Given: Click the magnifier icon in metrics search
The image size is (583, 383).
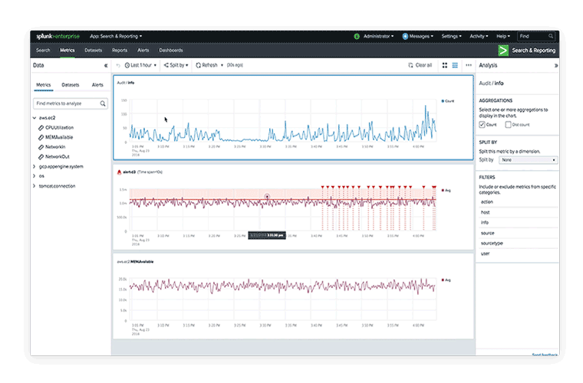Looking at the screenshot, I should pos(104,103).
